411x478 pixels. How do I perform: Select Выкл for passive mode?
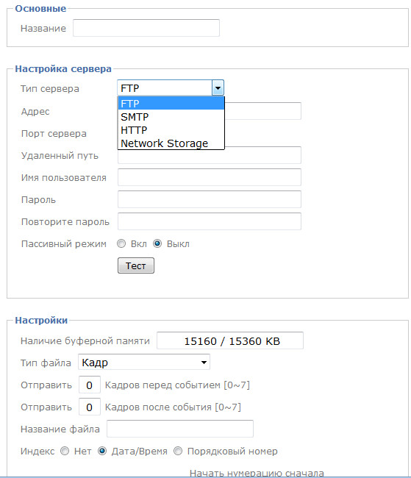pos(157,243)
